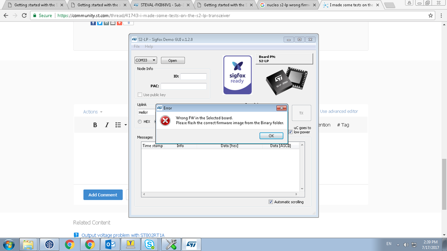Open Skype from the taskbar
Image resolution: width=447 pixels, height=251 pixels.
click(x=149, y=244)
